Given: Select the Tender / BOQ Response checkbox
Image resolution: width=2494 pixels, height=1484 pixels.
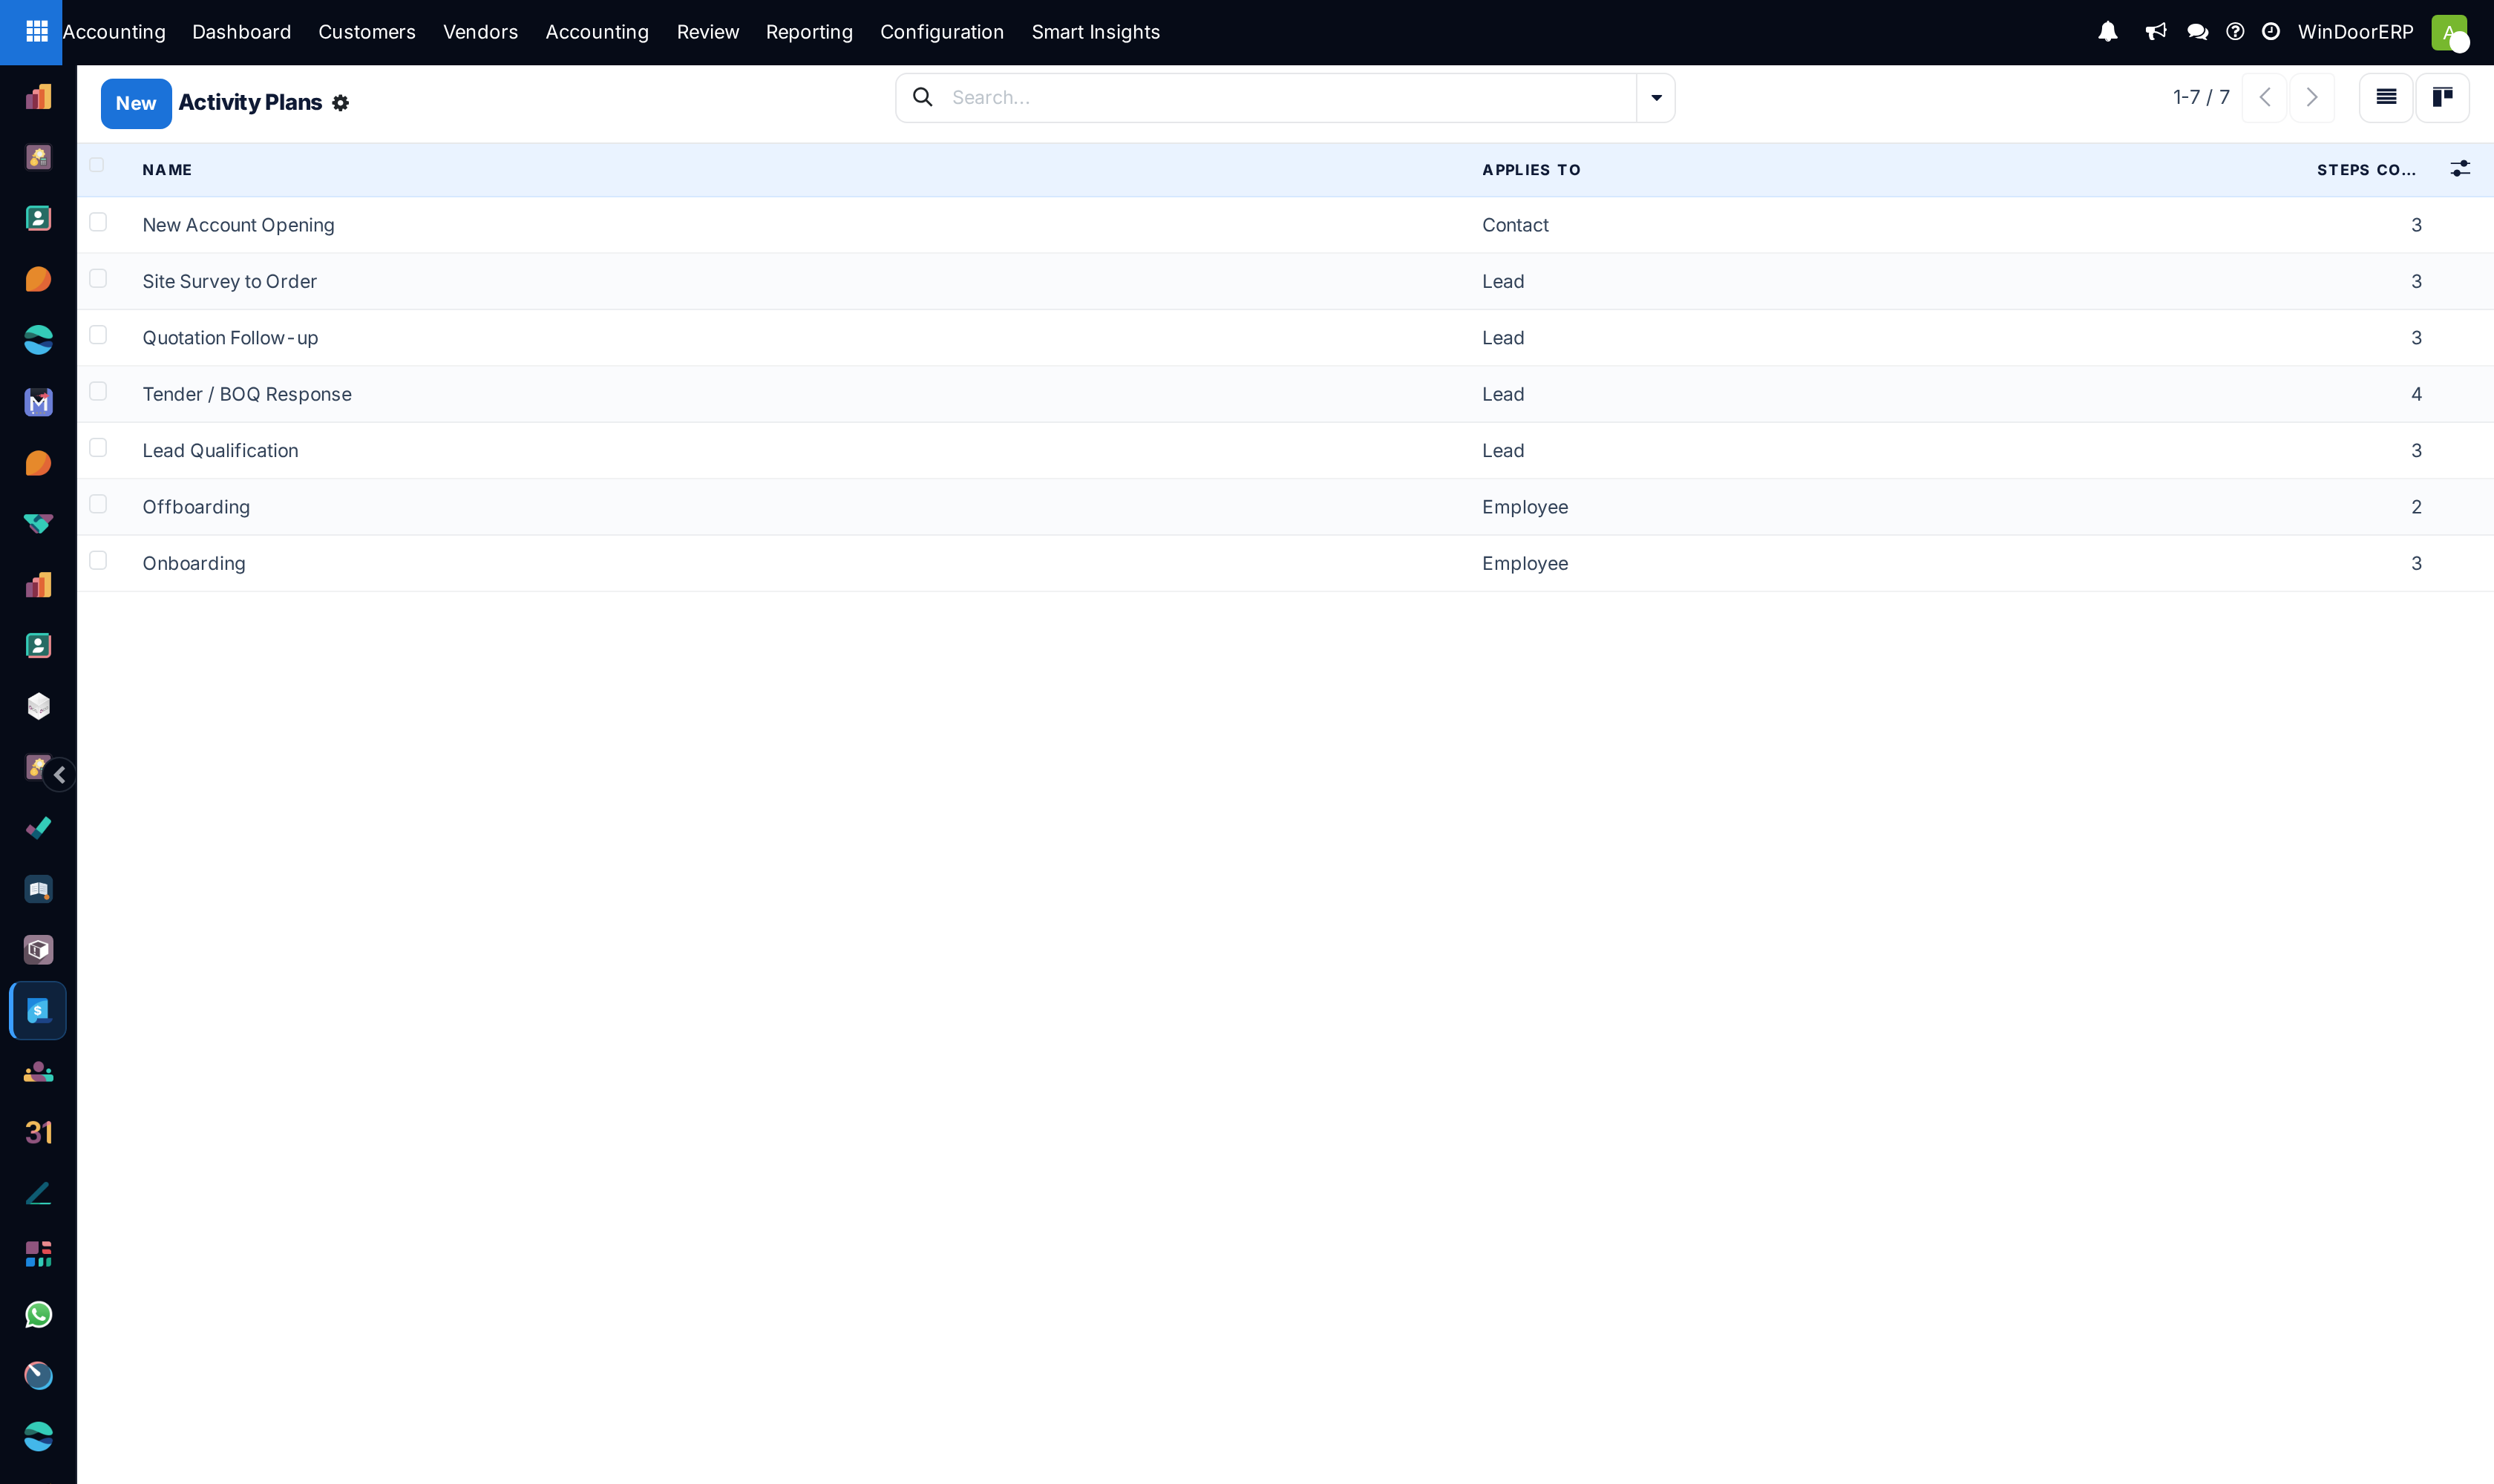Looking at the screenshot, I should coord(98,391).
